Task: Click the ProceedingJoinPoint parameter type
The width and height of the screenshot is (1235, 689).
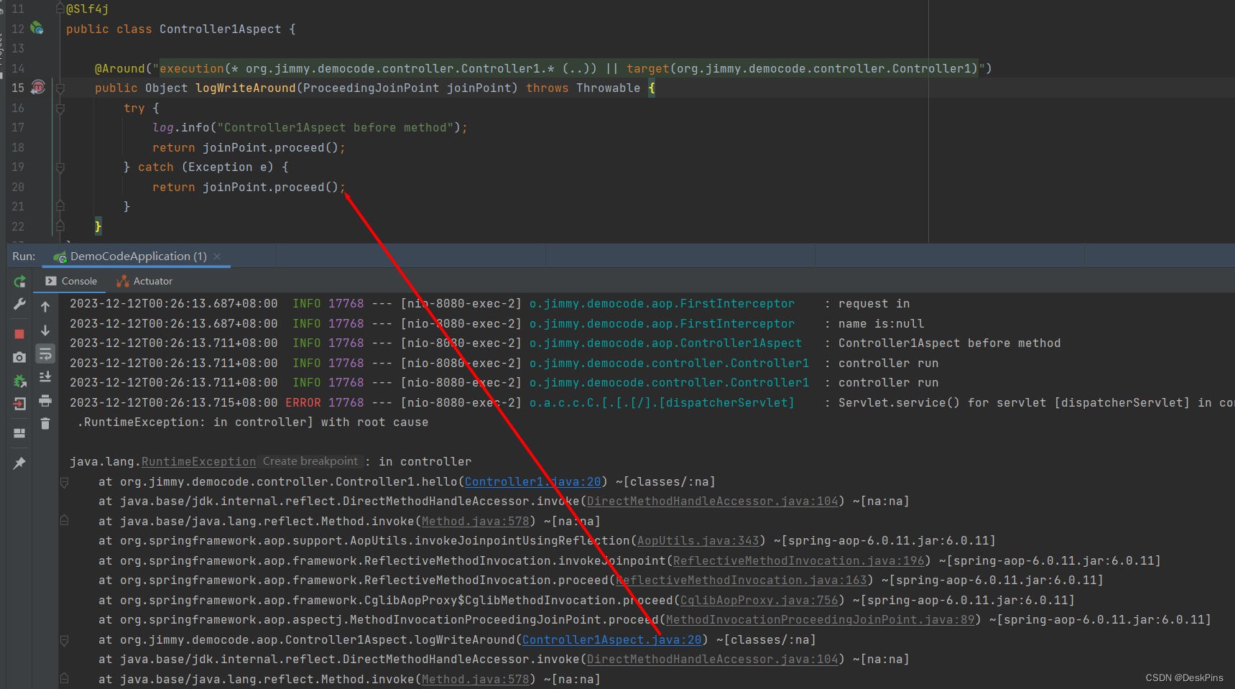Action: 371,88
